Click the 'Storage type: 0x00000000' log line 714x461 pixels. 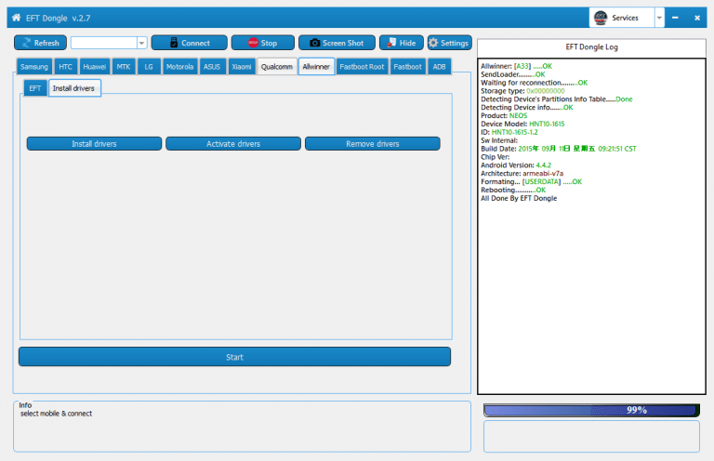522,91
